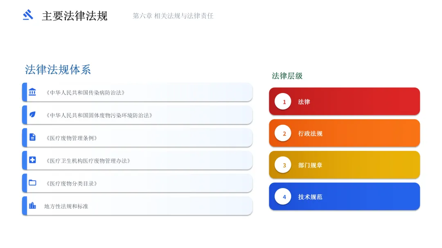442x248 pixels.
Task: Click the bank building icon
Action: 32,92
